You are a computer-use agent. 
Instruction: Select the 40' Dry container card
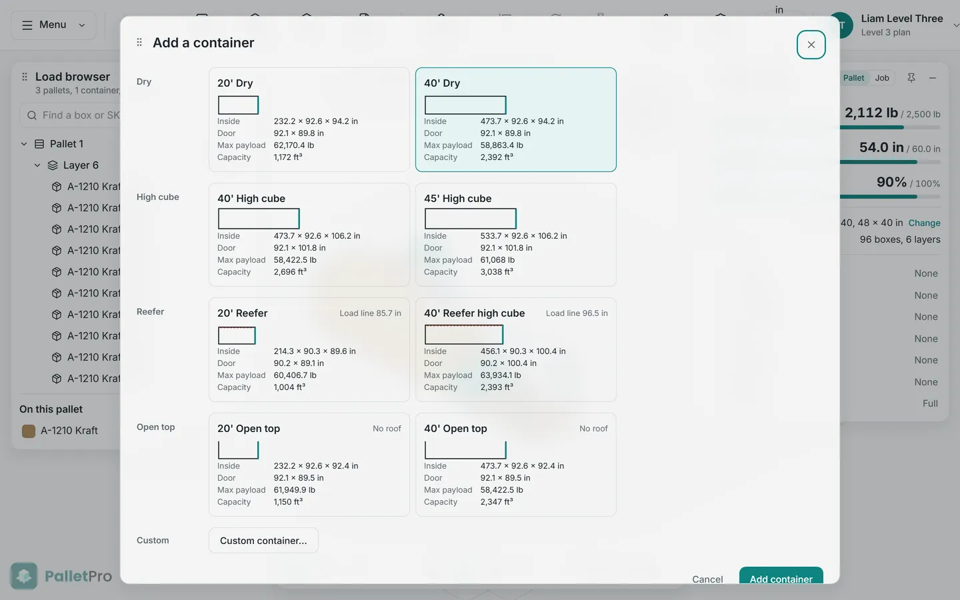coord(515,119)
